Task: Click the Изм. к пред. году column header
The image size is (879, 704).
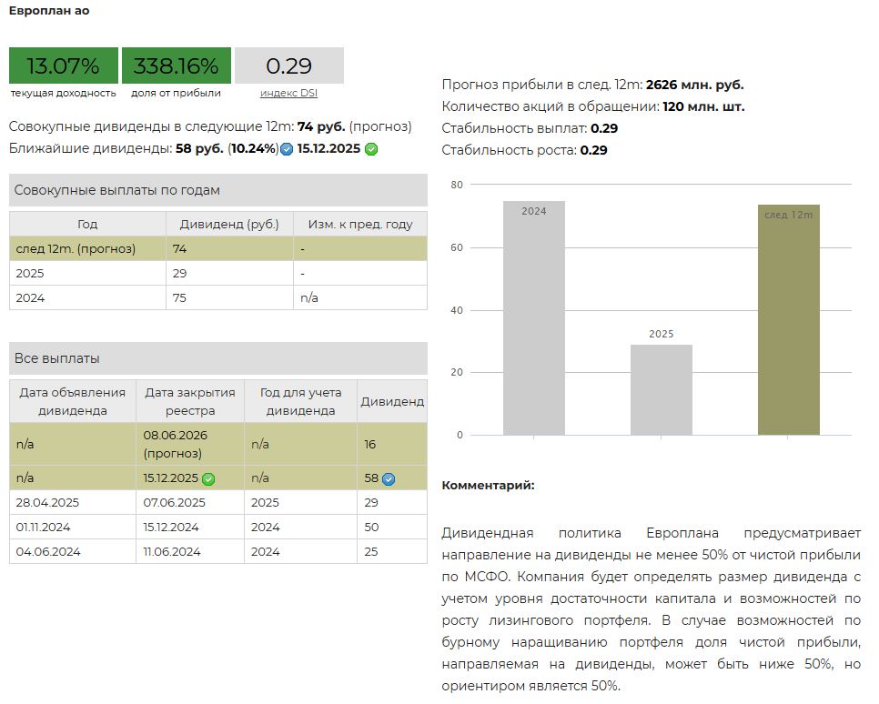Action: [x=360, y=224]
